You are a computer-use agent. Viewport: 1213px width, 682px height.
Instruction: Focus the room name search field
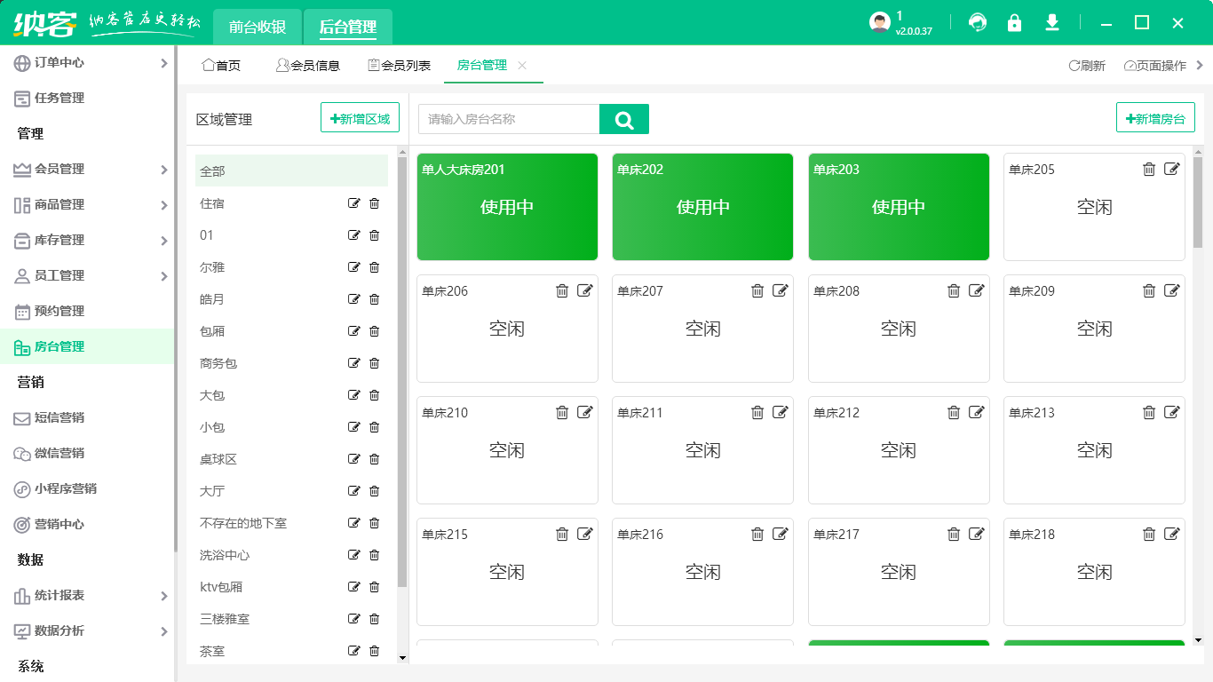(x=509, y=119)
